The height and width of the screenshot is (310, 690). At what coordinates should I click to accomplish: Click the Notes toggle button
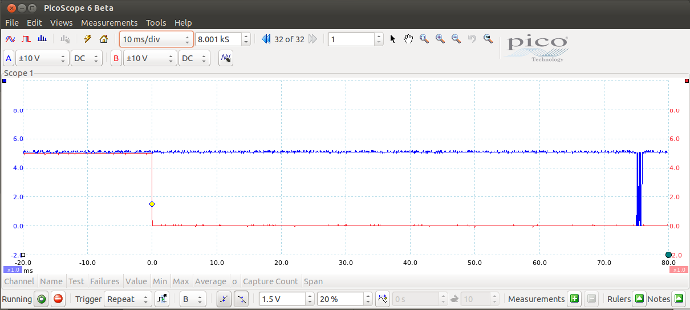coord(679,299)
